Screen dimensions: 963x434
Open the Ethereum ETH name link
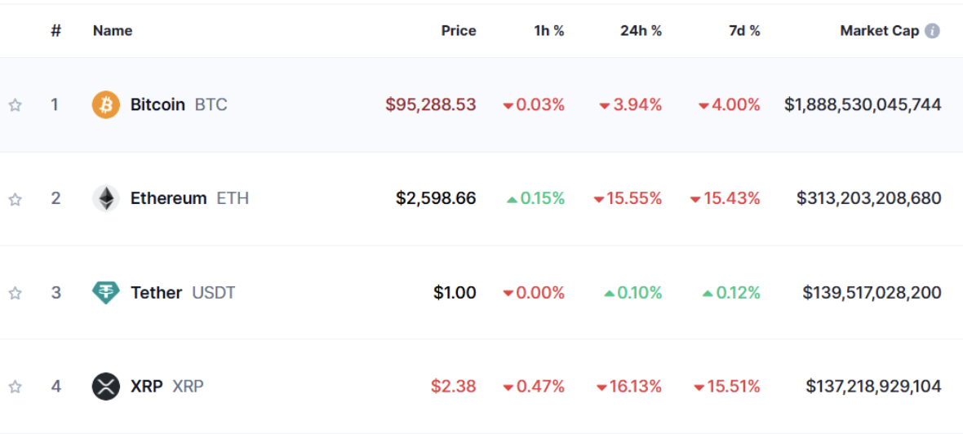(168, 198)
